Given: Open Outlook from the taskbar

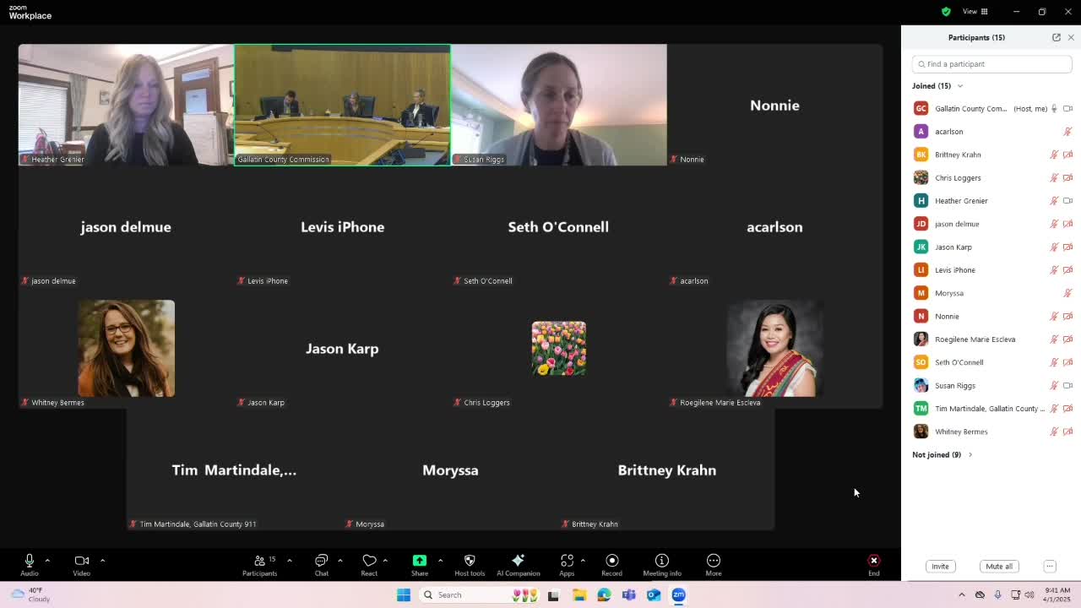Looking at the screenshot, I should pyautogui.click(x=654, y=594).
